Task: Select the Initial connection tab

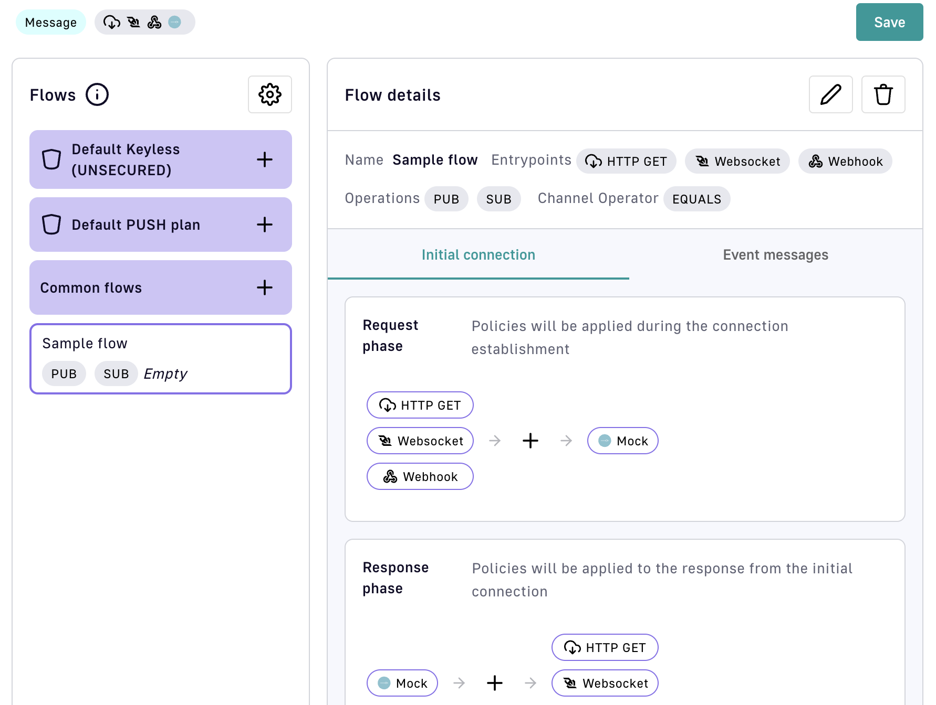Action: point(478,255)
